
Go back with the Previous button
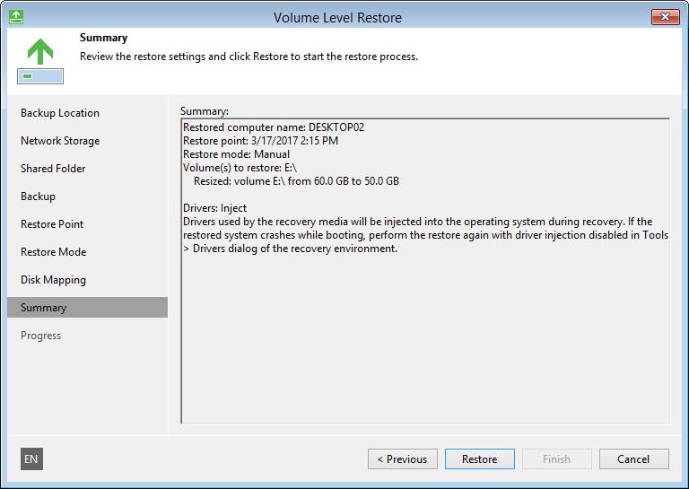click(403, 458)
